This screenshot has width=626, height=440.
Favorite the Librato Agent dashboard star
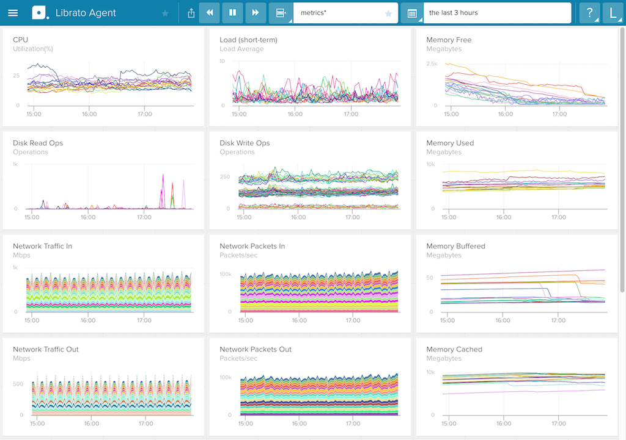(x=165, y=13)
